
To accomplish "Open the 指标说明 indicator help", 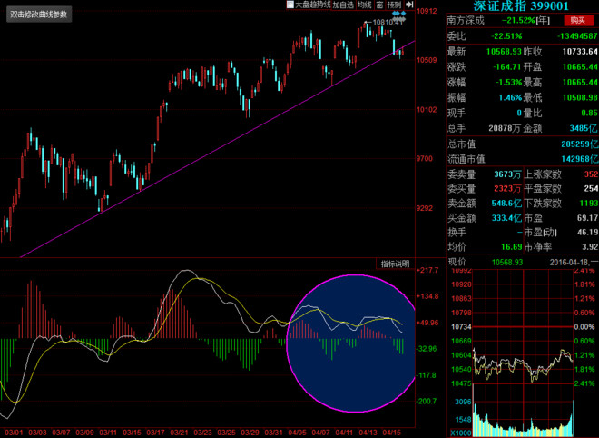I will (396, 264).
